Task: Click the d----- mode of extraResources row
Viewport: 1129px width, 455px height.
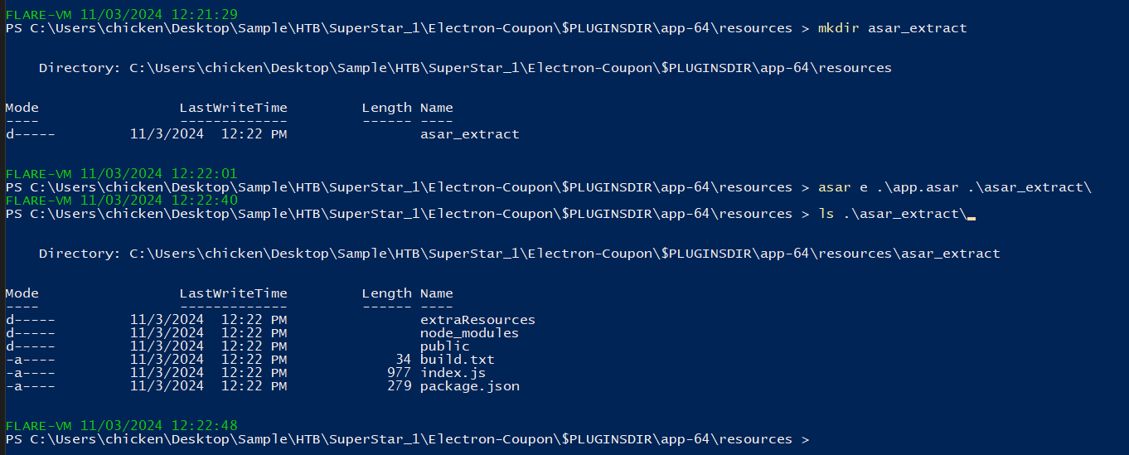Action: (x=30, y=320)
